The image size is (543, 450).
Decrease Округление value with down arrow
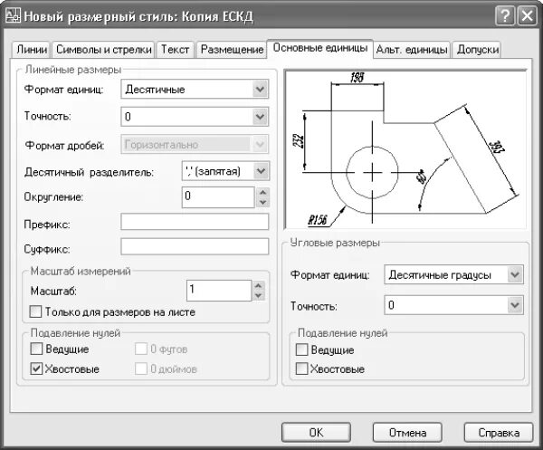pyautogui.click(x=262, y=202)
